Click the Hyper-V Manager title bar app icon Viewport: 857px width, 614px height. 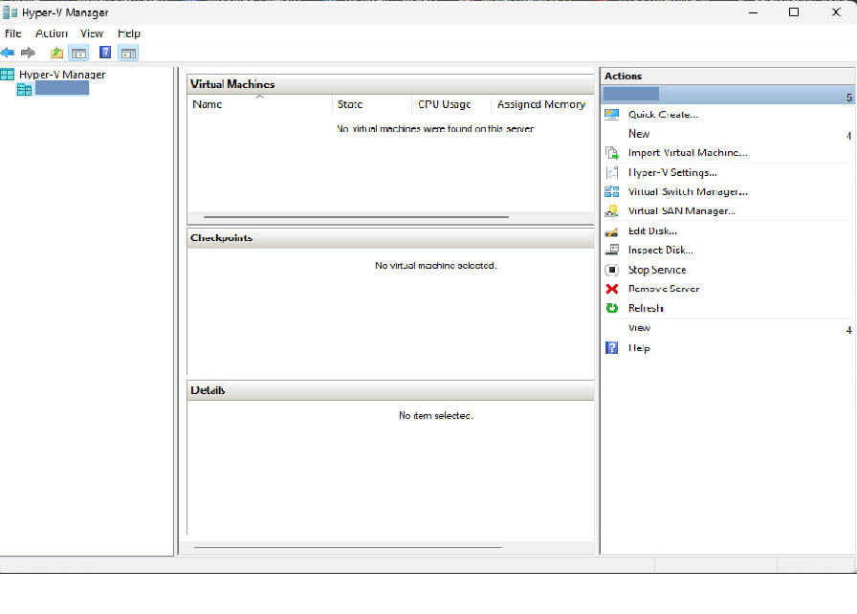[10, 12]
